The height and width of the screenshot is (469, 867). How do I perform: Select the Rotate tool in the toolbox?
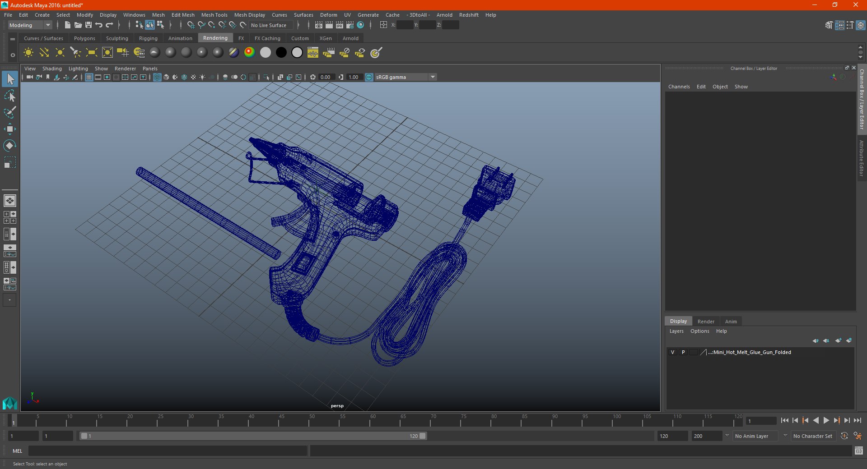9,146
